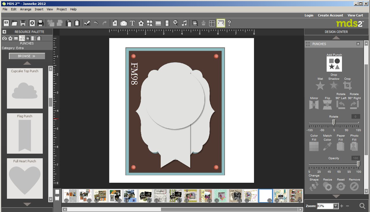Click the Add Audio music note icon
This screenshot has height=212, width=370.
[184, 23]
